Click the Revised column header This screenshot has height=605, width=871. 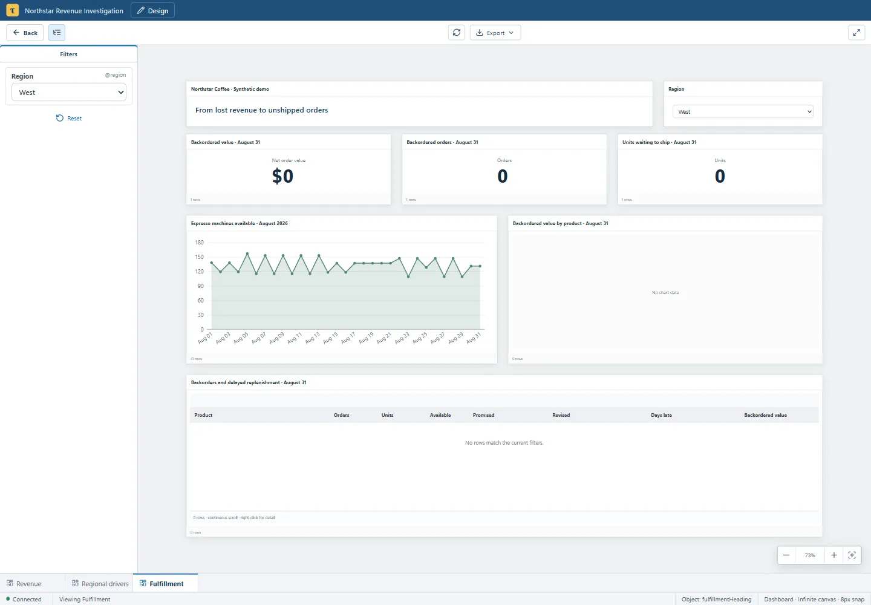pyautogui.click(x=561, y=415)
